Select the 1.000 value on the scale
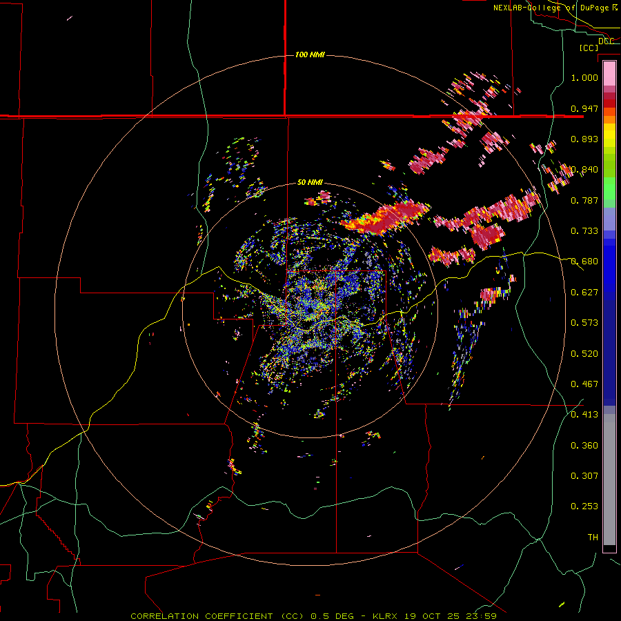This screenshot has width=621, height=621. [x=584, y=77]
